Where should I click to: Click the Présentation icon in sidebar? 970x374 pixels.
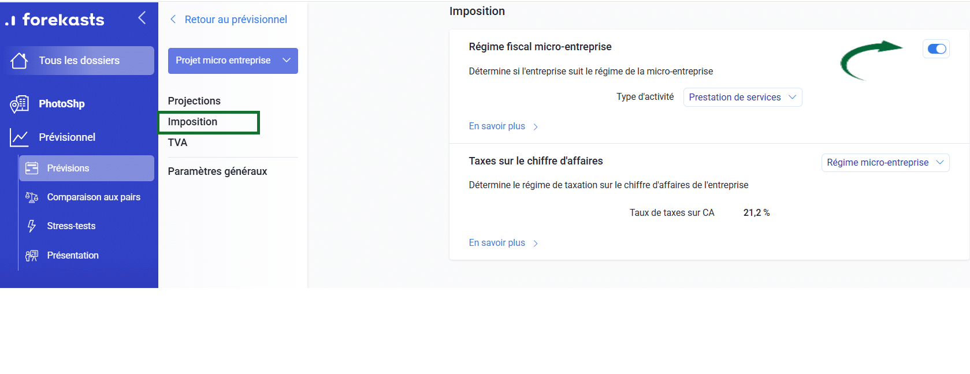tap(32, 255)
